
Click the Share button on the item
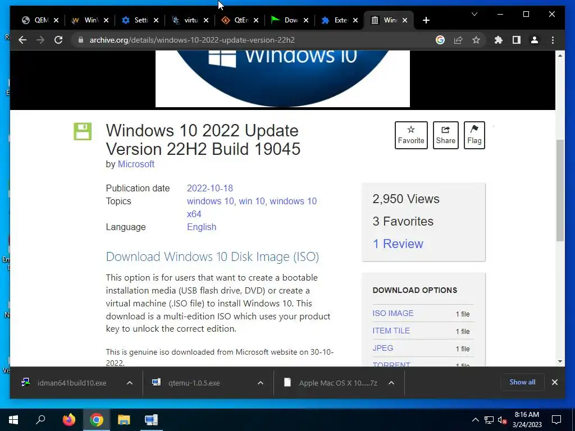click(x=445, y=135)
